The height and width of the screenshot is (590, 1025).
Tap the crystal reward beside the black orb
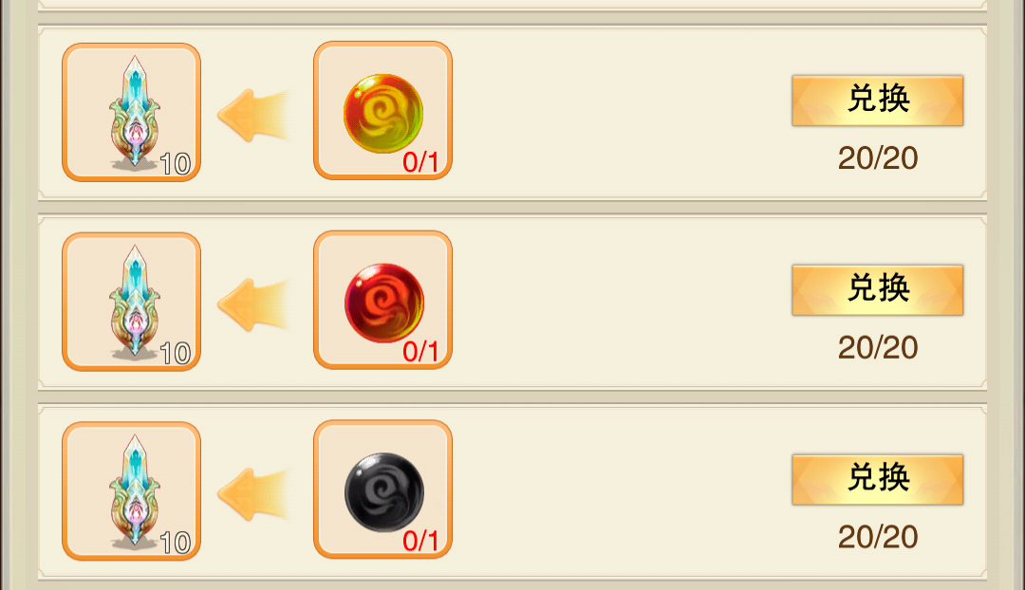[x=131, y=491]
